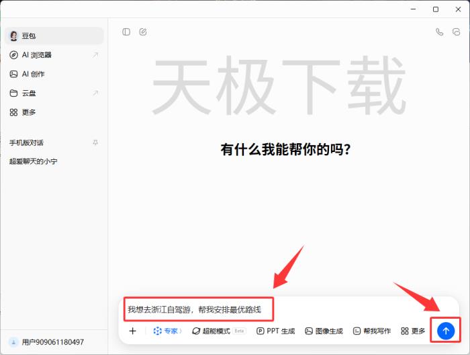The width and height of the screenshot is (470, 355).
Task: Open AI 浏览器 from sidebar
Action: click(x=37, y=55)
